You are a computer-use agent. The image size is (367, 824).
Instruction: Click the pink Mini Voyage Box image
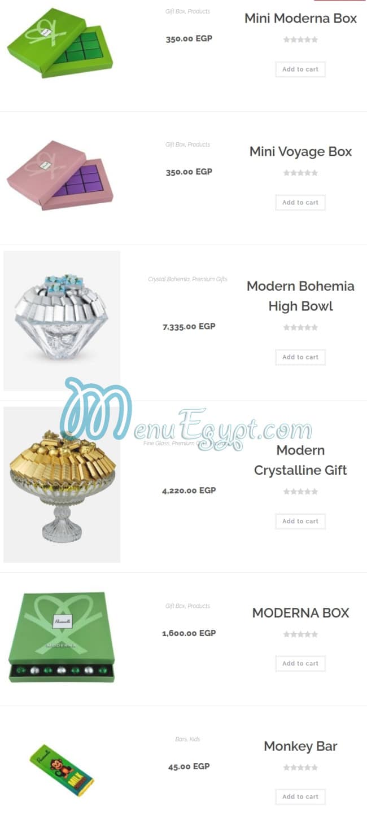(60, 176)
